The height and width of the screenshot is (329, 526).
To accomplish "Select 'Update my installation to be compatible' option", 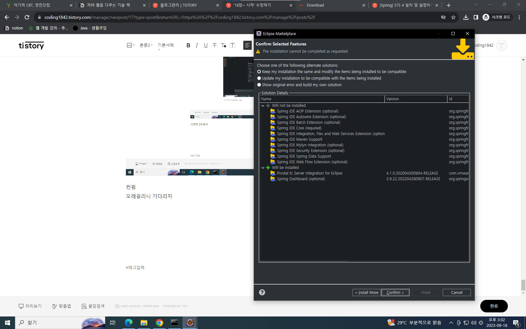I will [259, 78].
